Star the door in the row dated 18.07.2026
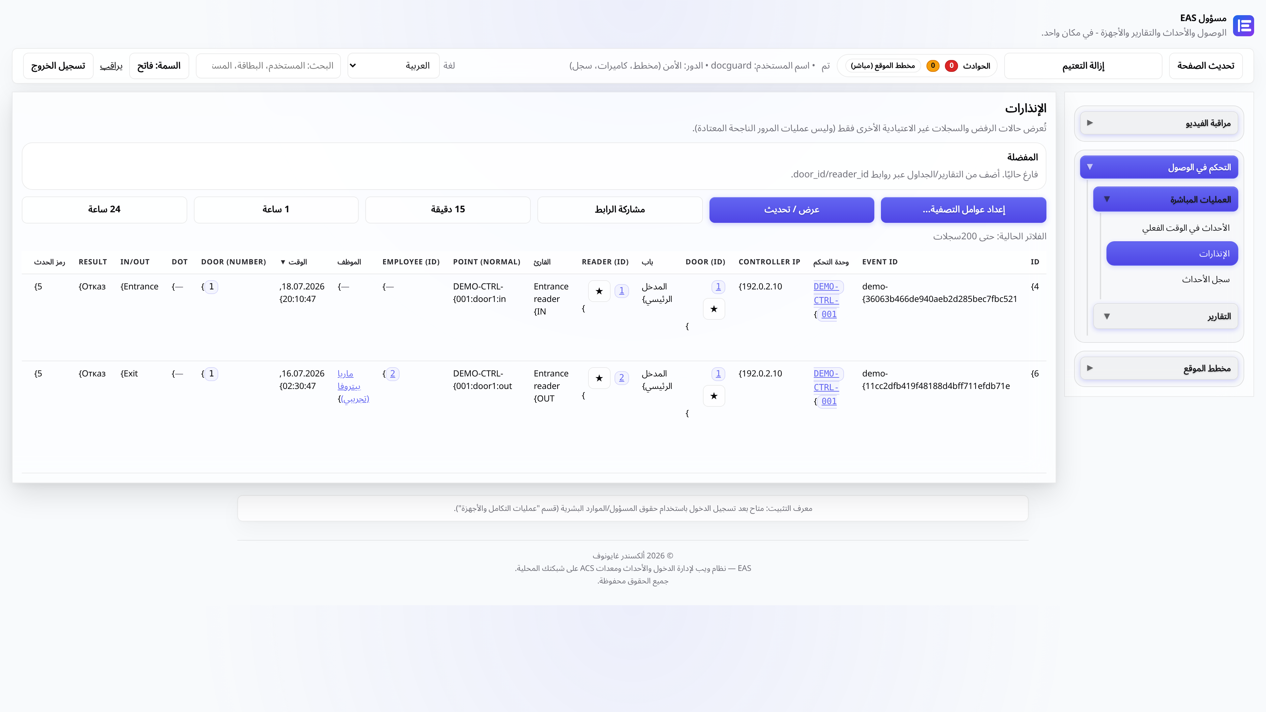Screen dimensions: 1266x712 (714, 309)
